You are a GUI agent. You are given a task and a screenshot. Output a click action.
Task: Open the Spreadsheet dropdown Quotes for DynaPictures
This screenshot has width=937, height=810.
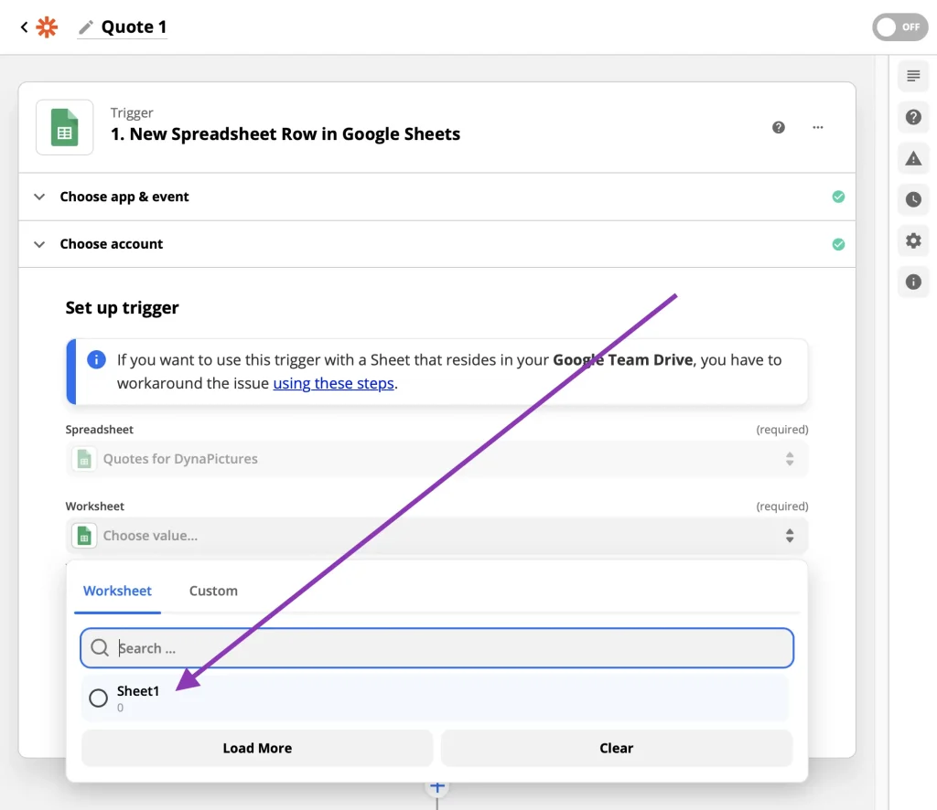tap(436, 458)
